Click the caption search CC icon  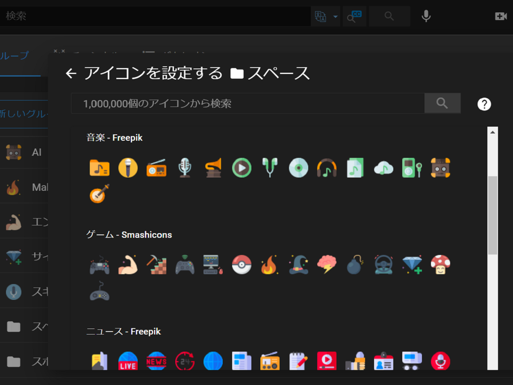click(354, 16)
